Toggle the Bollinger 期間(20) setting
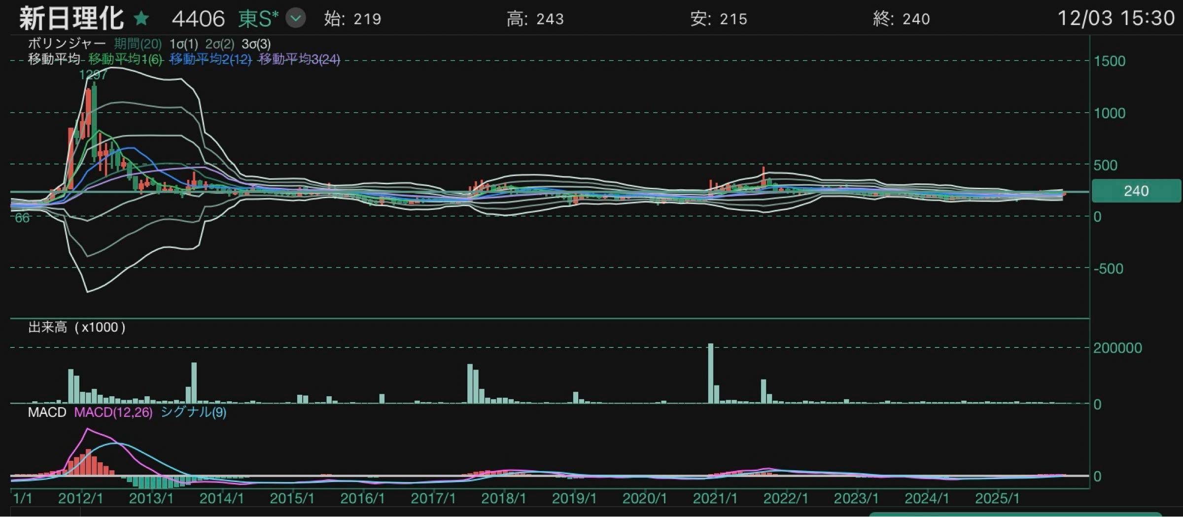 click(x=138, y=44)
